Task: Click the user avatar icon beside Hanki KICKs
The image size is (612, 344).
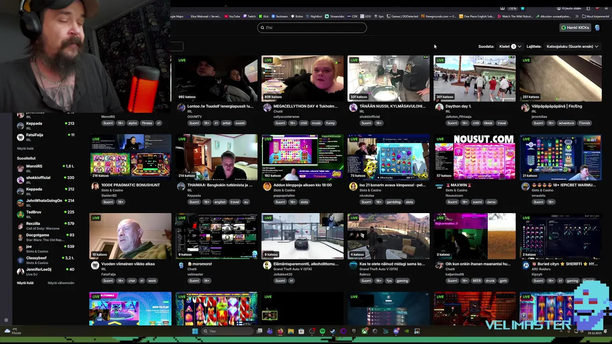Action: point(597,28)
